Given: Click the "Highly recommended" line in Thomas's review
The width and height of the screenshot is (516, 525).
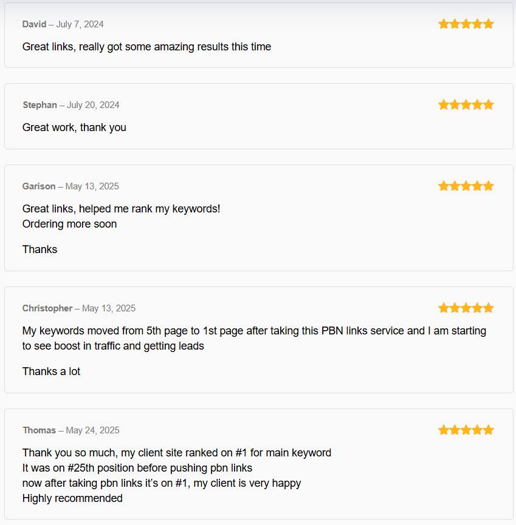Looking at the screenshot, I should click(x=72, y=498).
